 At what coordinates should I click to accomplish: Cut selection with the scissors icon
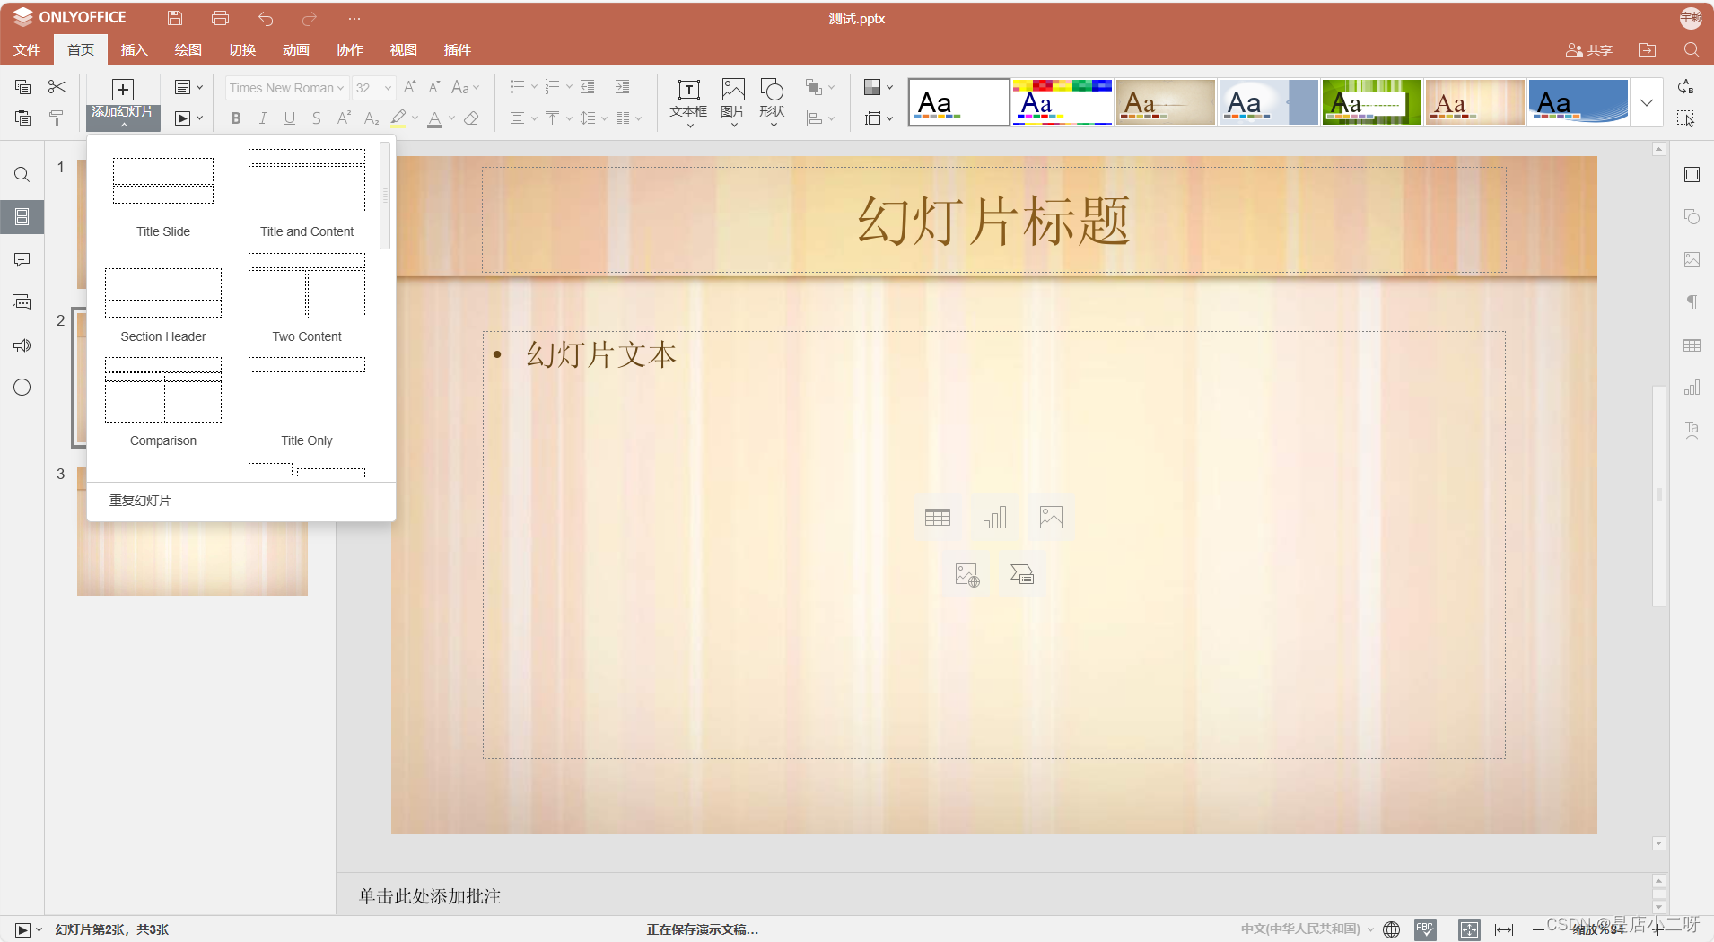coord(57,87)
